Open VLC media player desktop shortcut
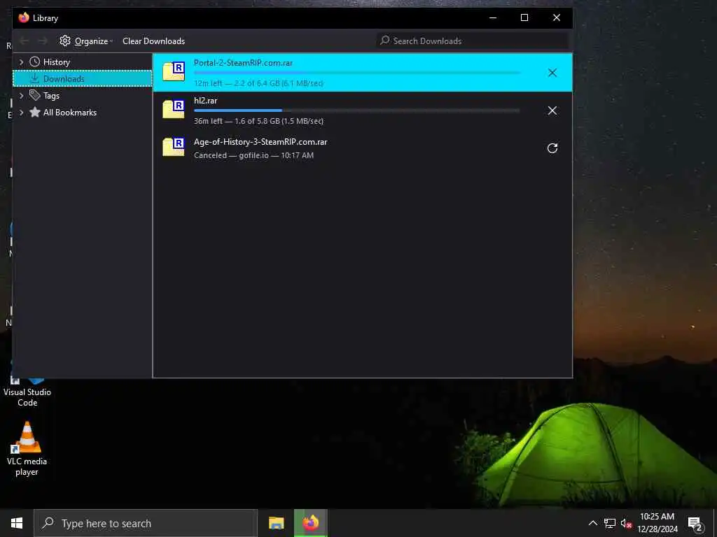The width and height of the screenshot is (717, 537). 27,449
